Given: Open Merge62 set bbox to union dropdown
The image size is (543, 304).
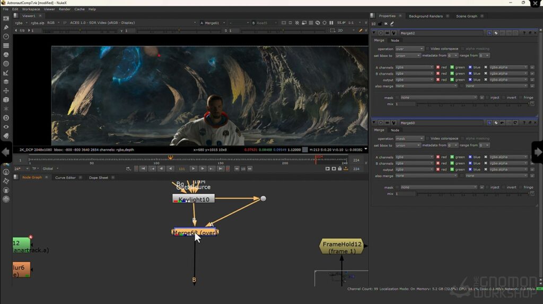Looking at the screenshot, I should 408,55.
